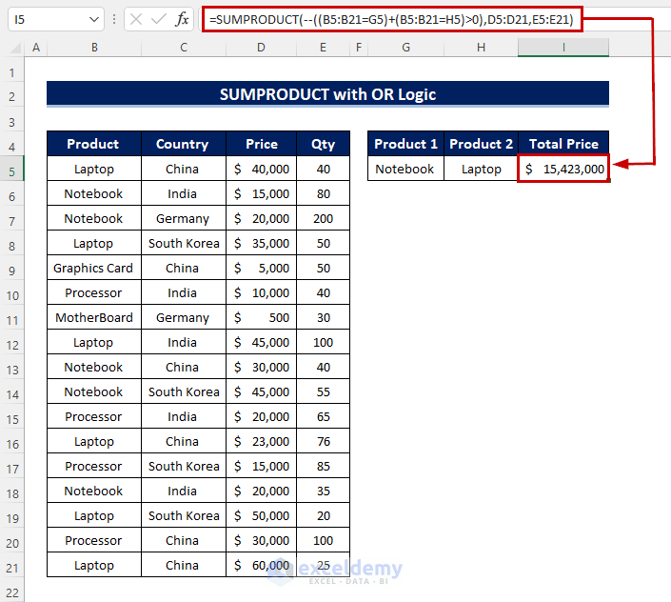The height and width of the screenshot is (602, 671).
Task: Select column E header
Action: [x=323, y=48]
